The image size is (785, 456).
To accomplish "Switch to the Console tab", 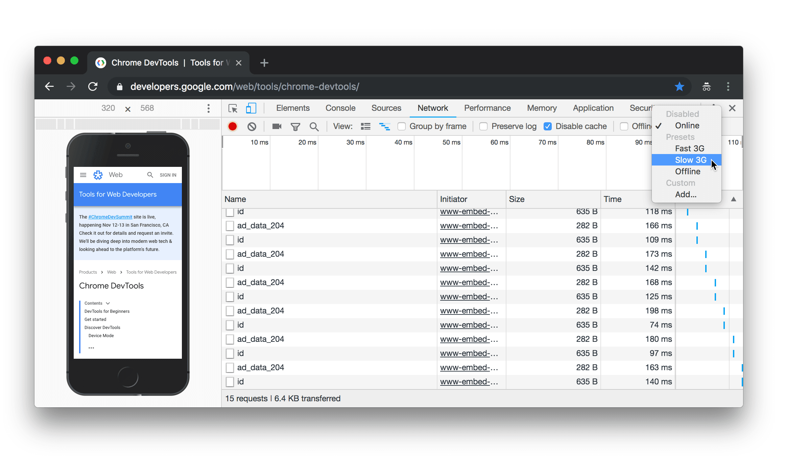I will point(340,107).
